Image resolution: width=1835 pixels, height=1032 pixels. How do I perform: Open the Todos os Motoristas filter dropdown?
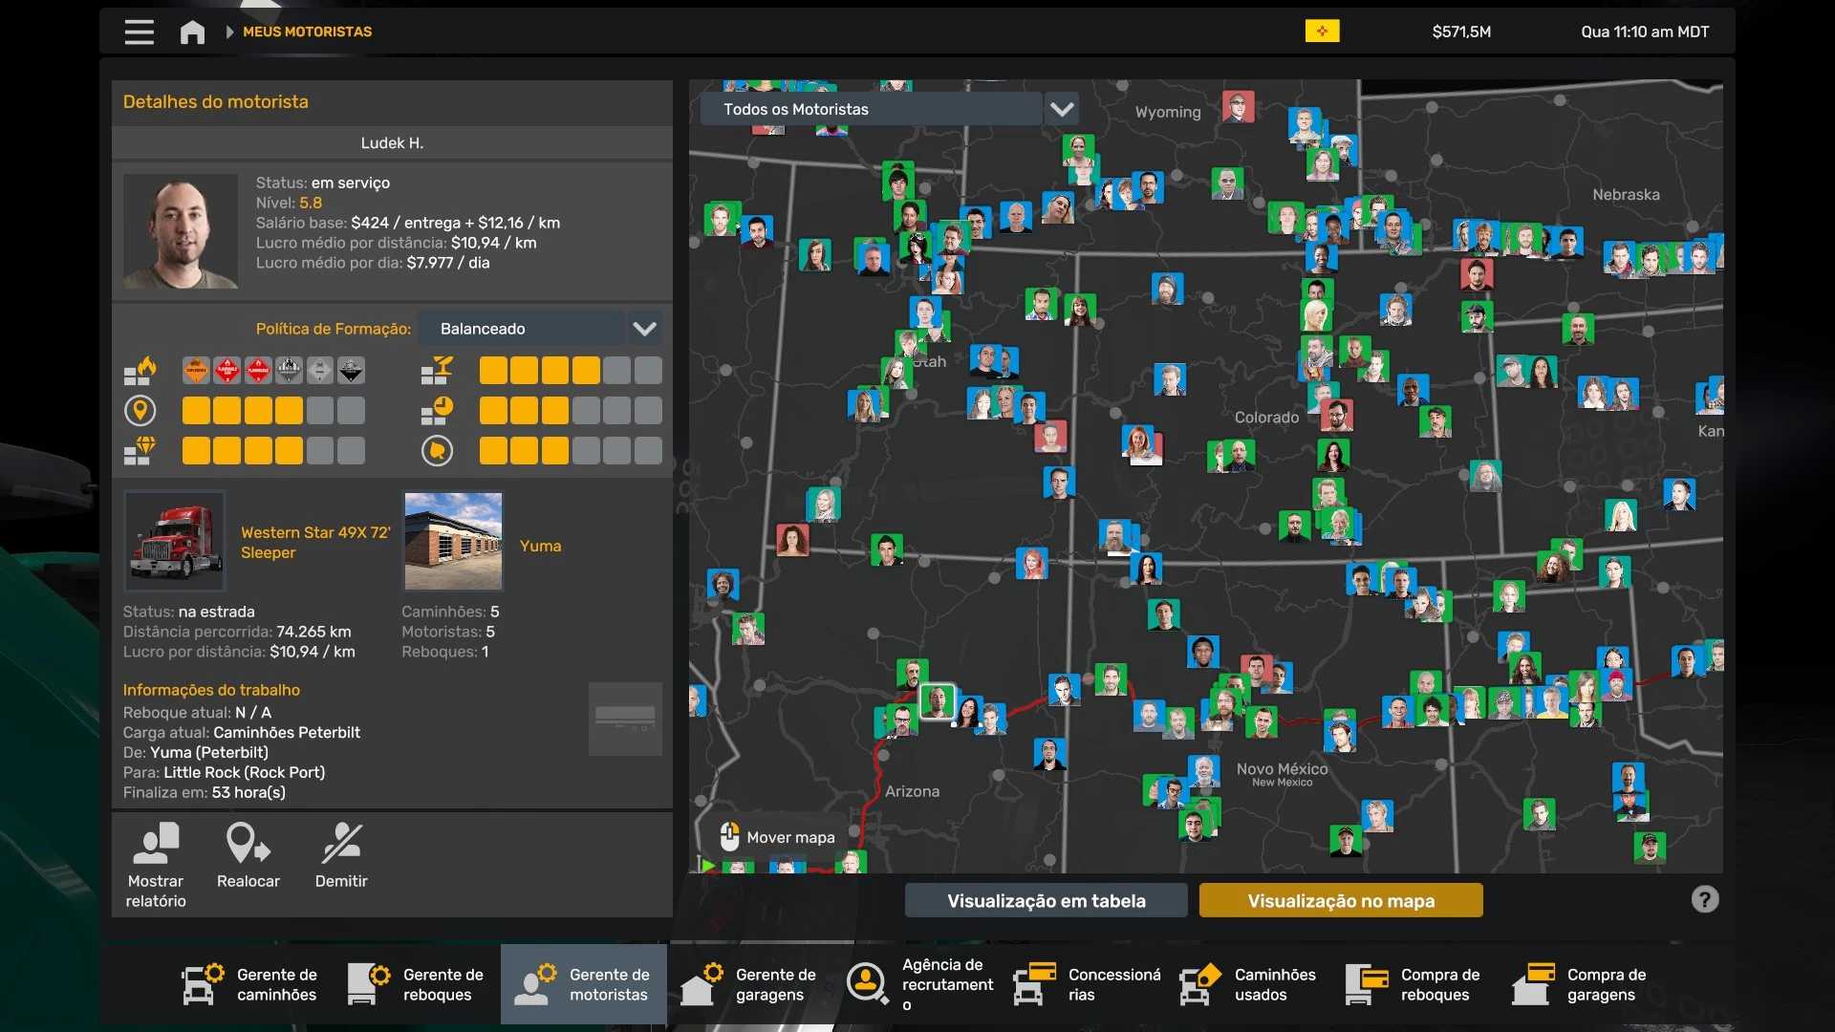1062,109
